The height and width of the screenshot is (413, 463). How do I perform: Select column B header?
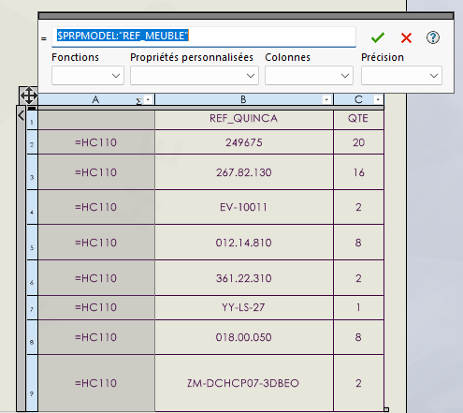pyautogui.click(x=244, y=99)
